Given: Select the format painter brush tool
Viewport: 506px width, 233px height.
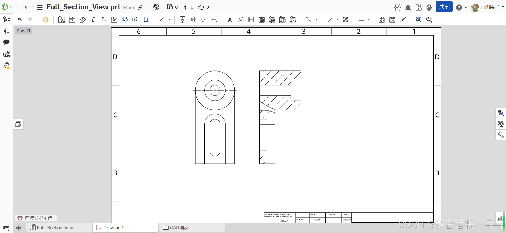Looking at the screenshot, I should 403,19.
